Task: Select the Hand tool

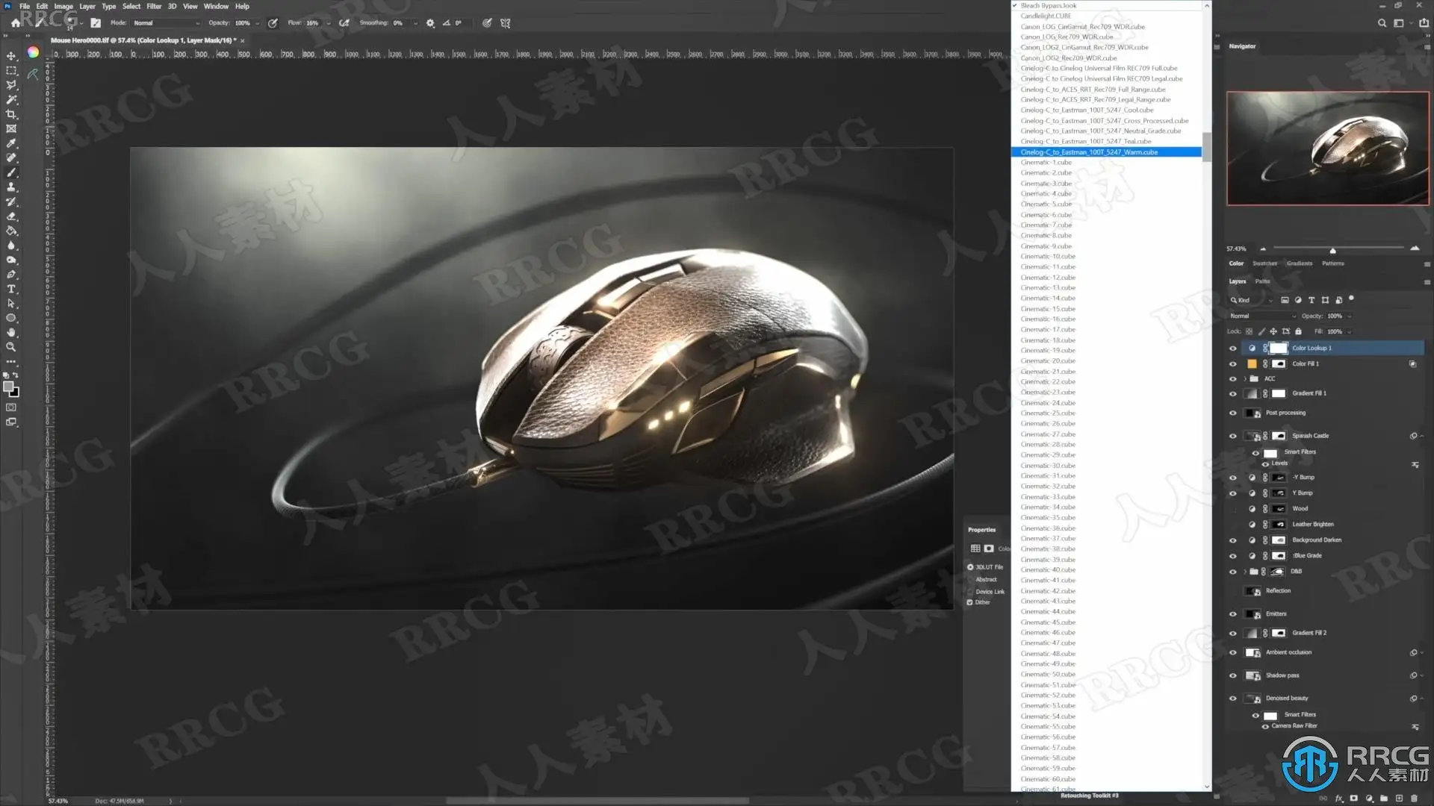Action: (x=11, y=333)
